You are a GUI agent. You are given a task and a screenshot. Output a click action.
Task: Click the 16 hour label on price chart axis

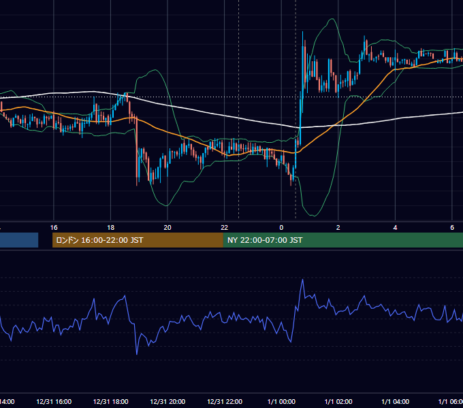pos(54,228)
